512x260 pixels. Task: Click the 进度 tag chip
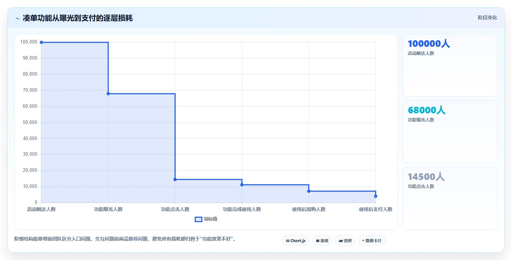[345, 241]
